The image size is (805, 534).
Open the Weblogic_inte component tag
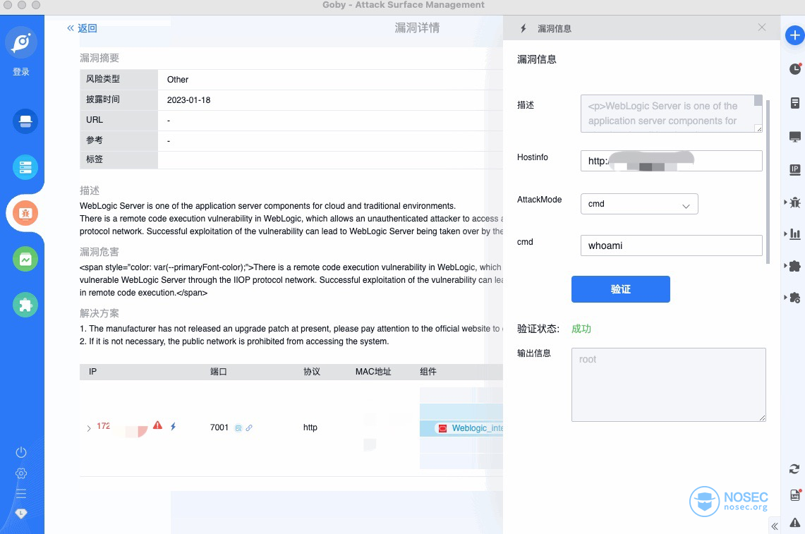pyautogui.click(x=471, y=428)
